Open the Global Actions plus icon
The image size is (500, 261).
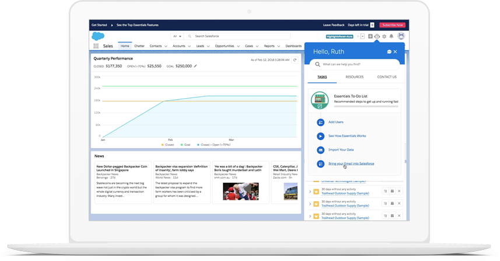click(x=370, y=36)
